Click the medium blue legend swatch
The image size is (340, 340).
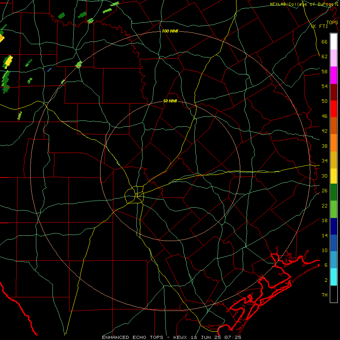click(x=334, y=243)
